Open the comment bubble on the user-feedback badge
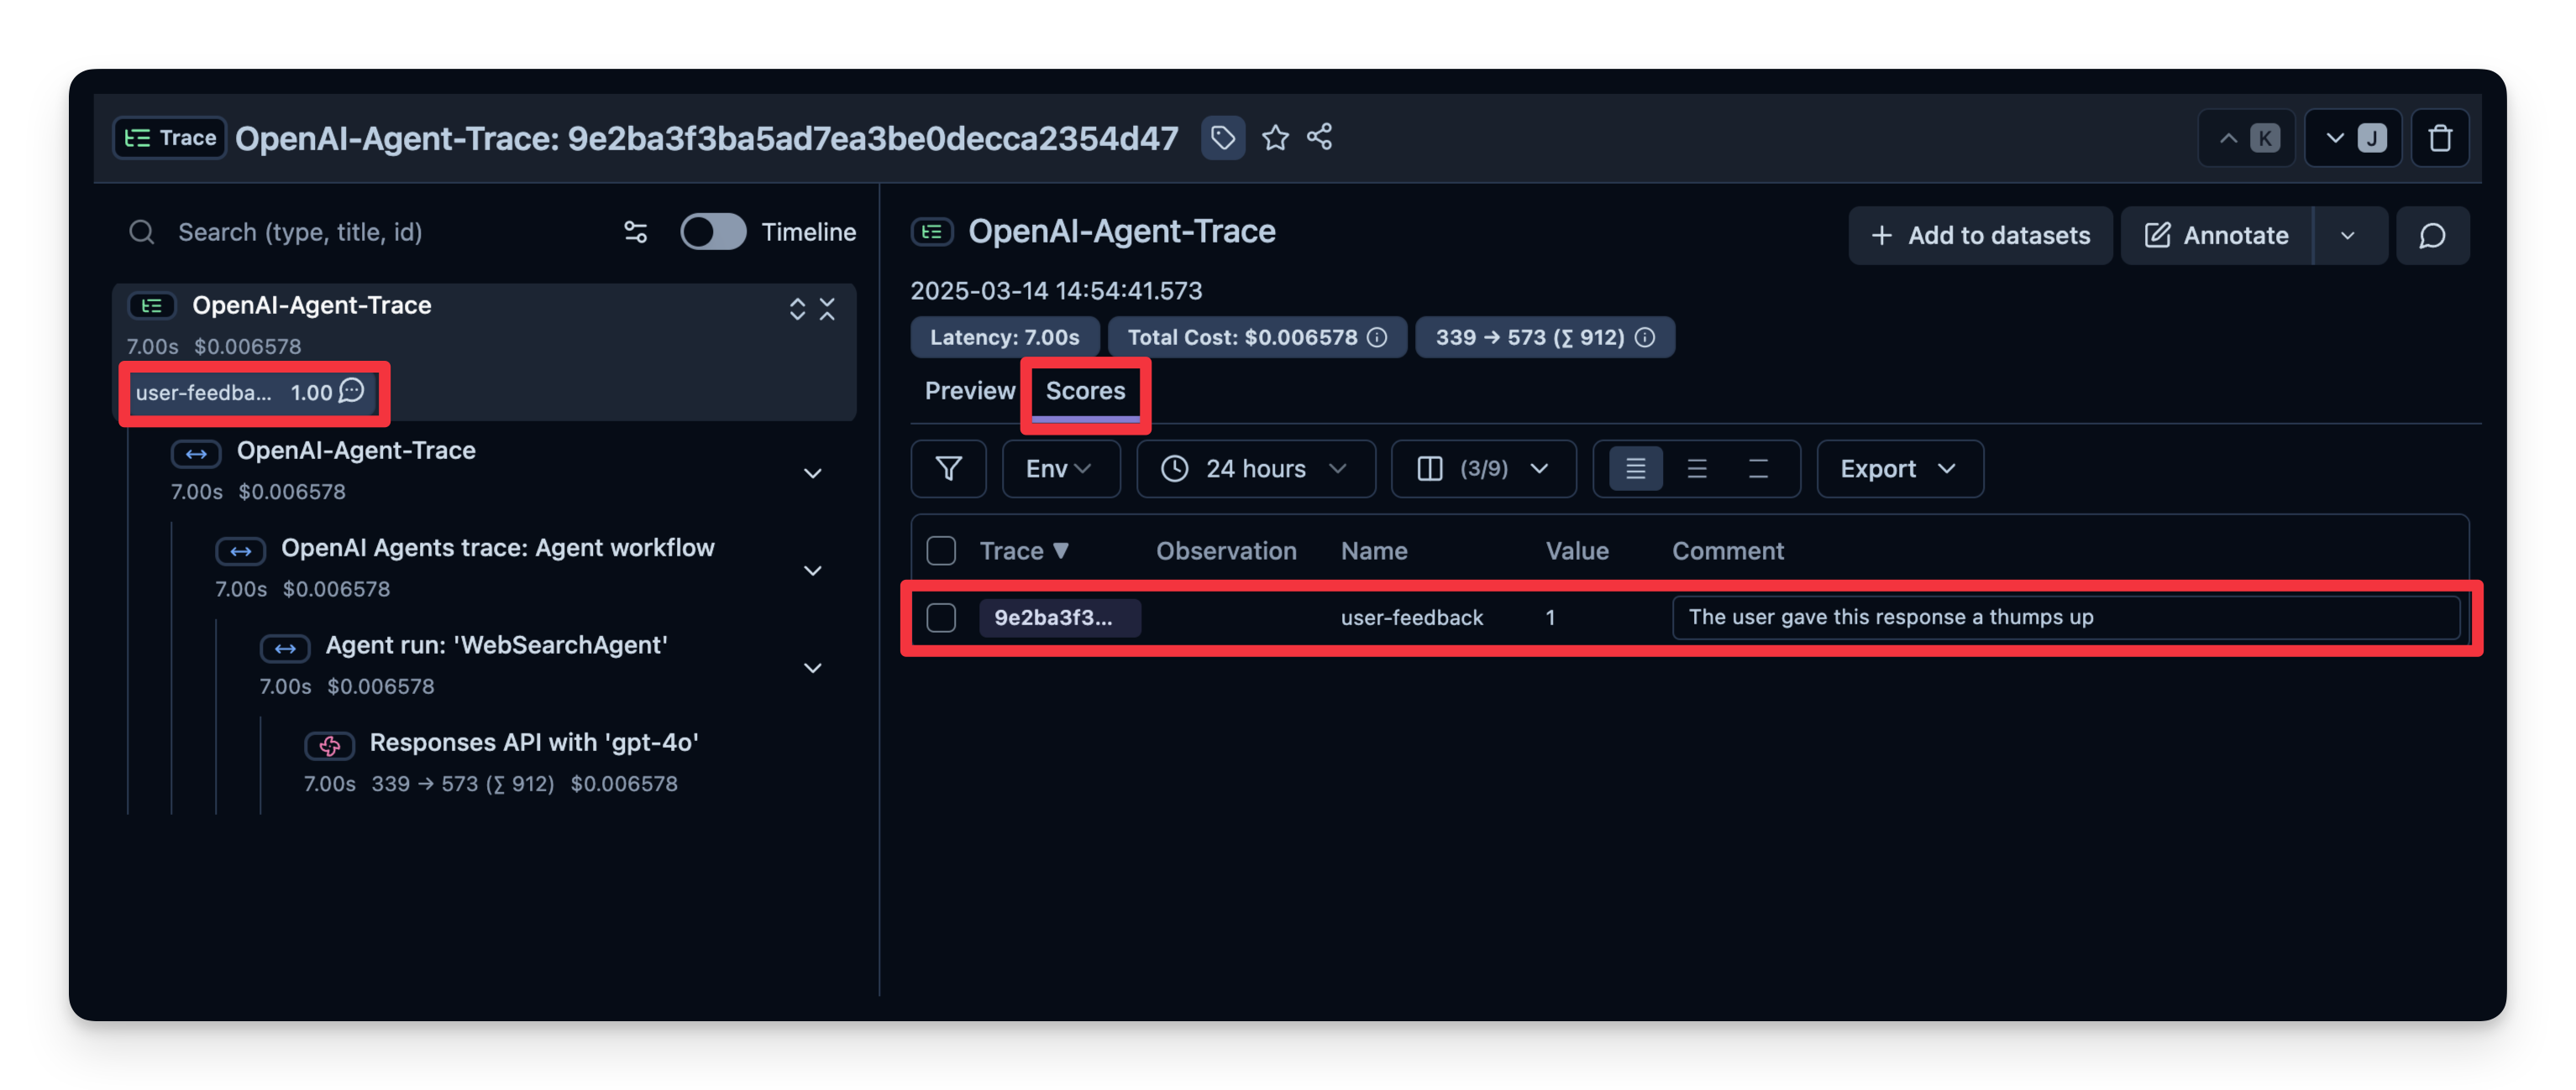 349,393
